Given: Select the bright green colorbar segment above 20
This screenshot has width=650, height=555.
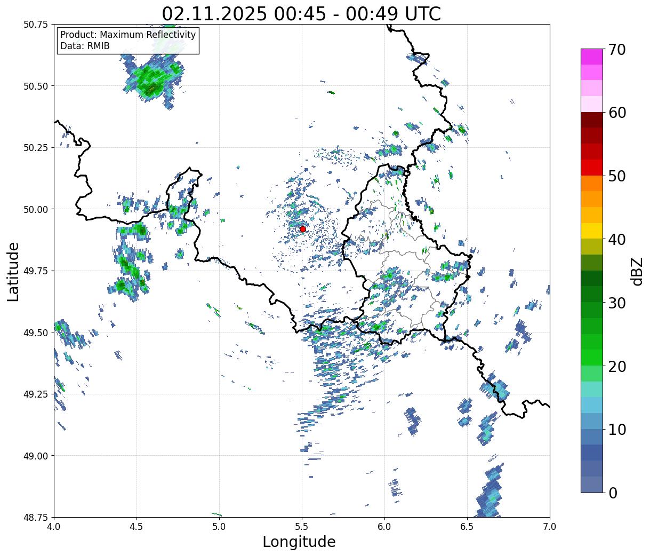Looking at the screenshot, I should click(592, 357).
